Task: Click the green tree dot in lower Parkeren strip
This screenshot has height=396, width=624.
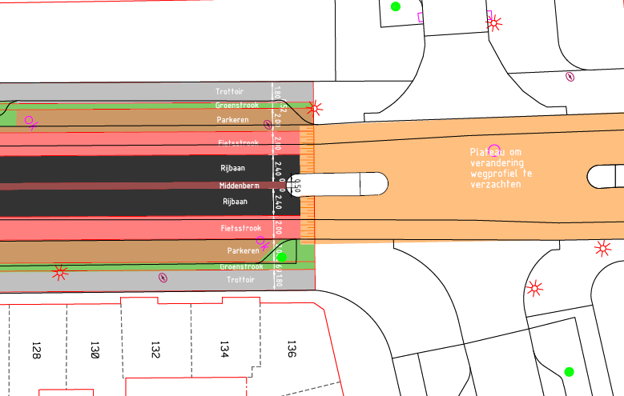Action: [281, 257]
